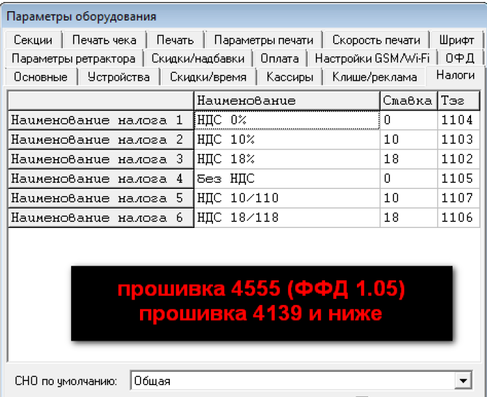The image size is (487, 397).
Task: Select the Печать tab
Action: [175, 40]
